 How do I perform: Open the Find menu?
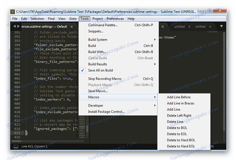click(x=51, y=19)
